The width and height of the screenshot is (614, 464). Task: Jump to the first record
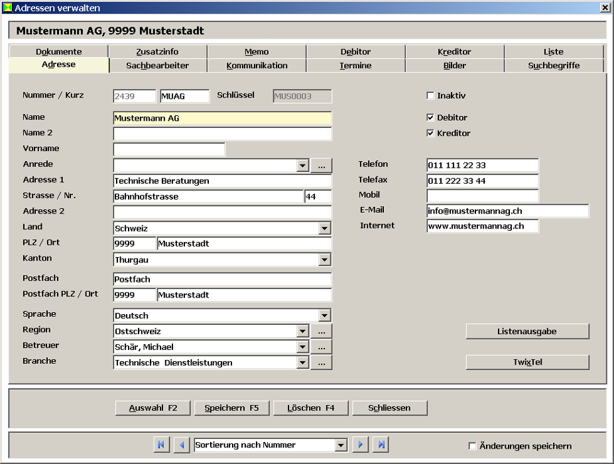(x=161, y=445)
